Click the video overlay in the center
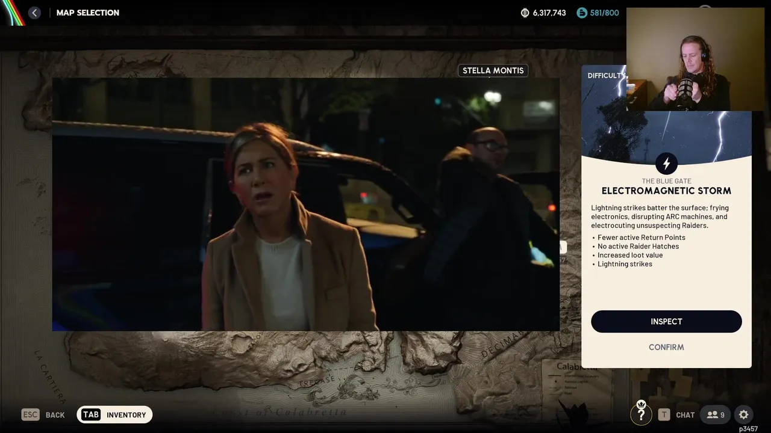Screen dimensions: 771x433 [305, 204]
